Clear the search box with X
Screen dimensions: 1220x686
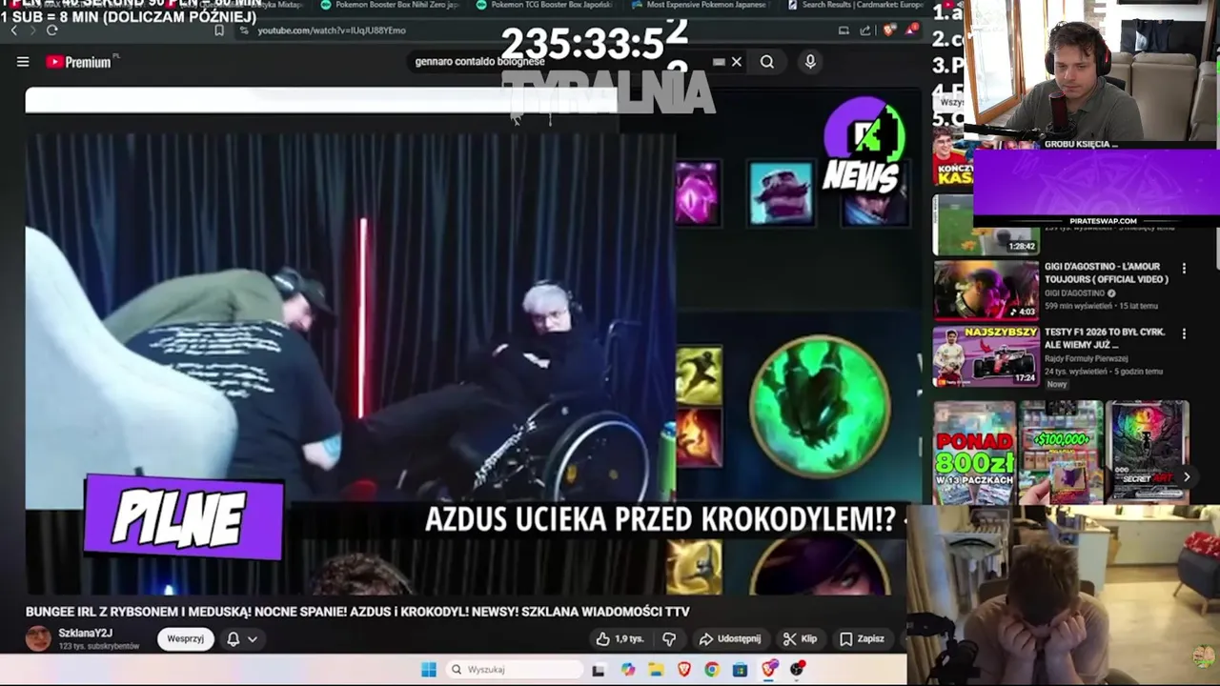[736, 62]
